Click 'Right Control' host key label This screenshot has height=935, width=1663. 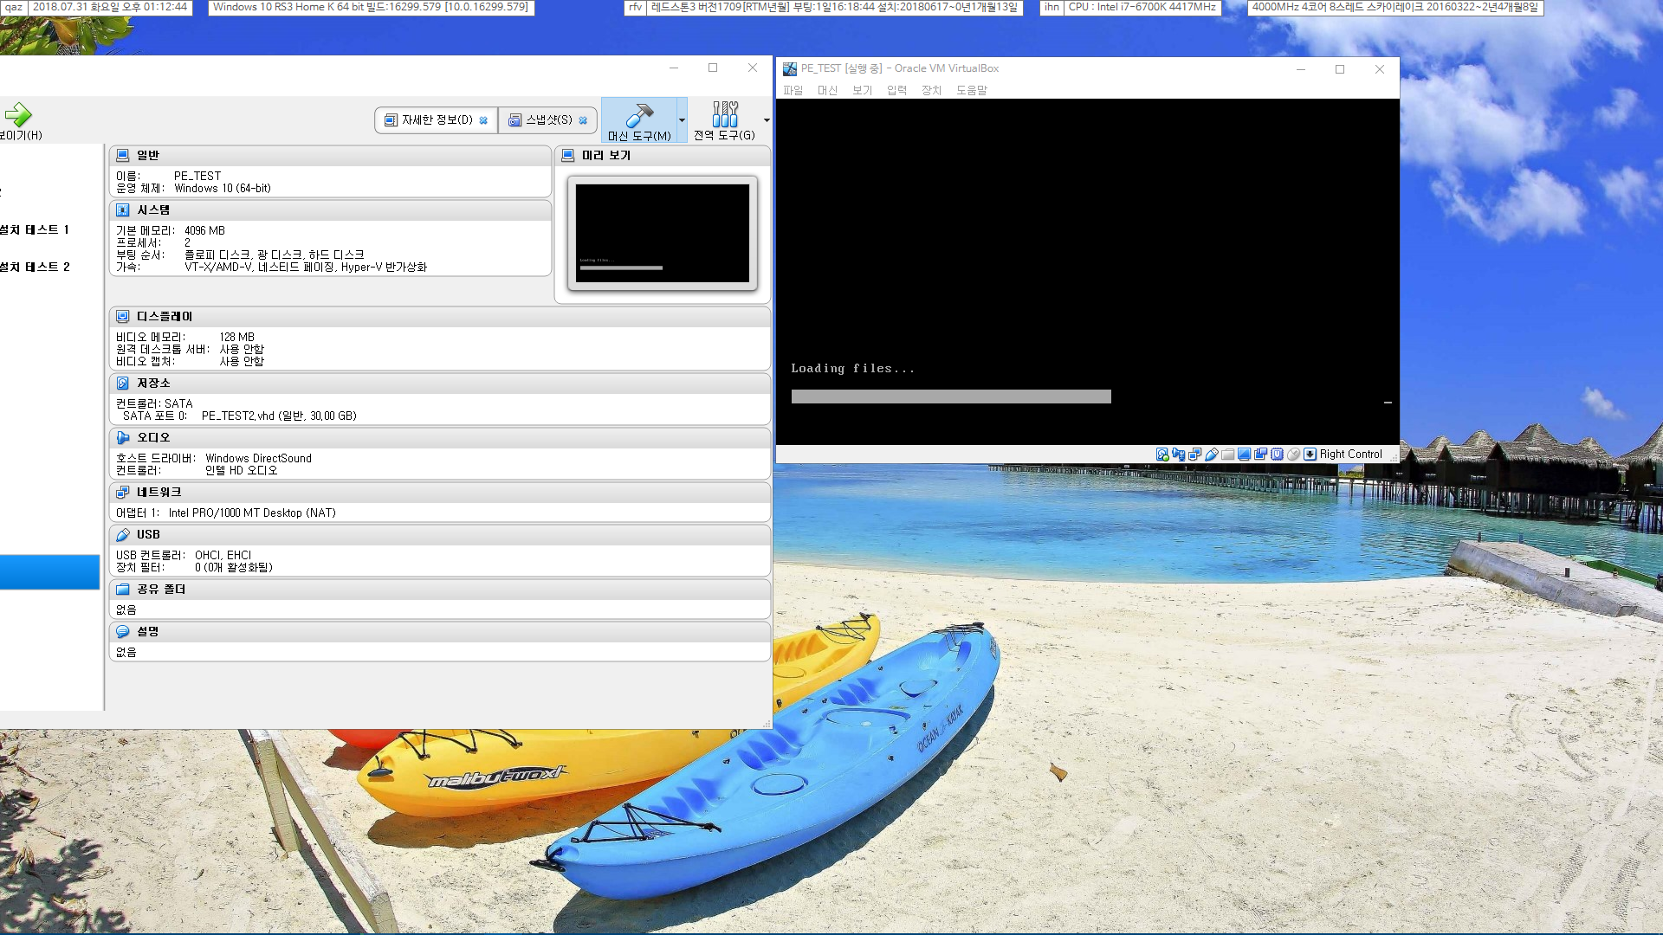point(1350,454)
